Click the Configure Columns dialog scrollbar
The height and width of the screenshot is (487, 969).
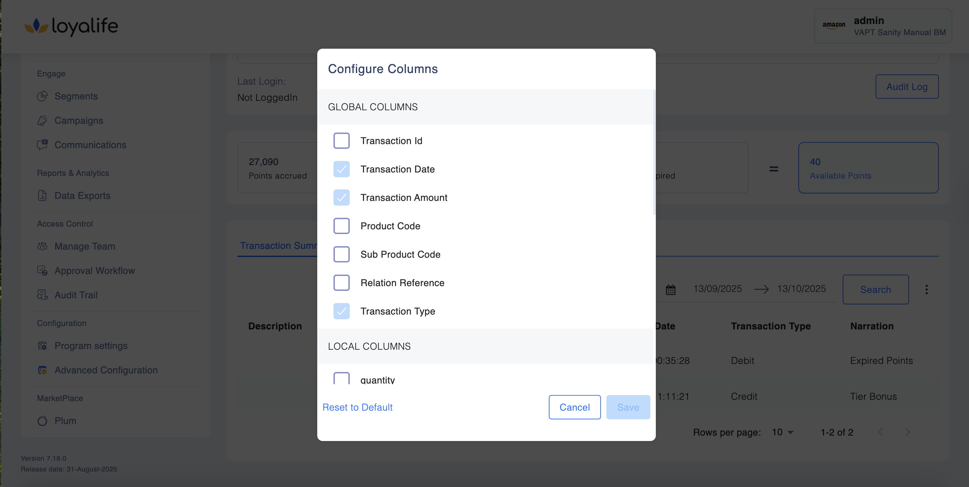654,152
